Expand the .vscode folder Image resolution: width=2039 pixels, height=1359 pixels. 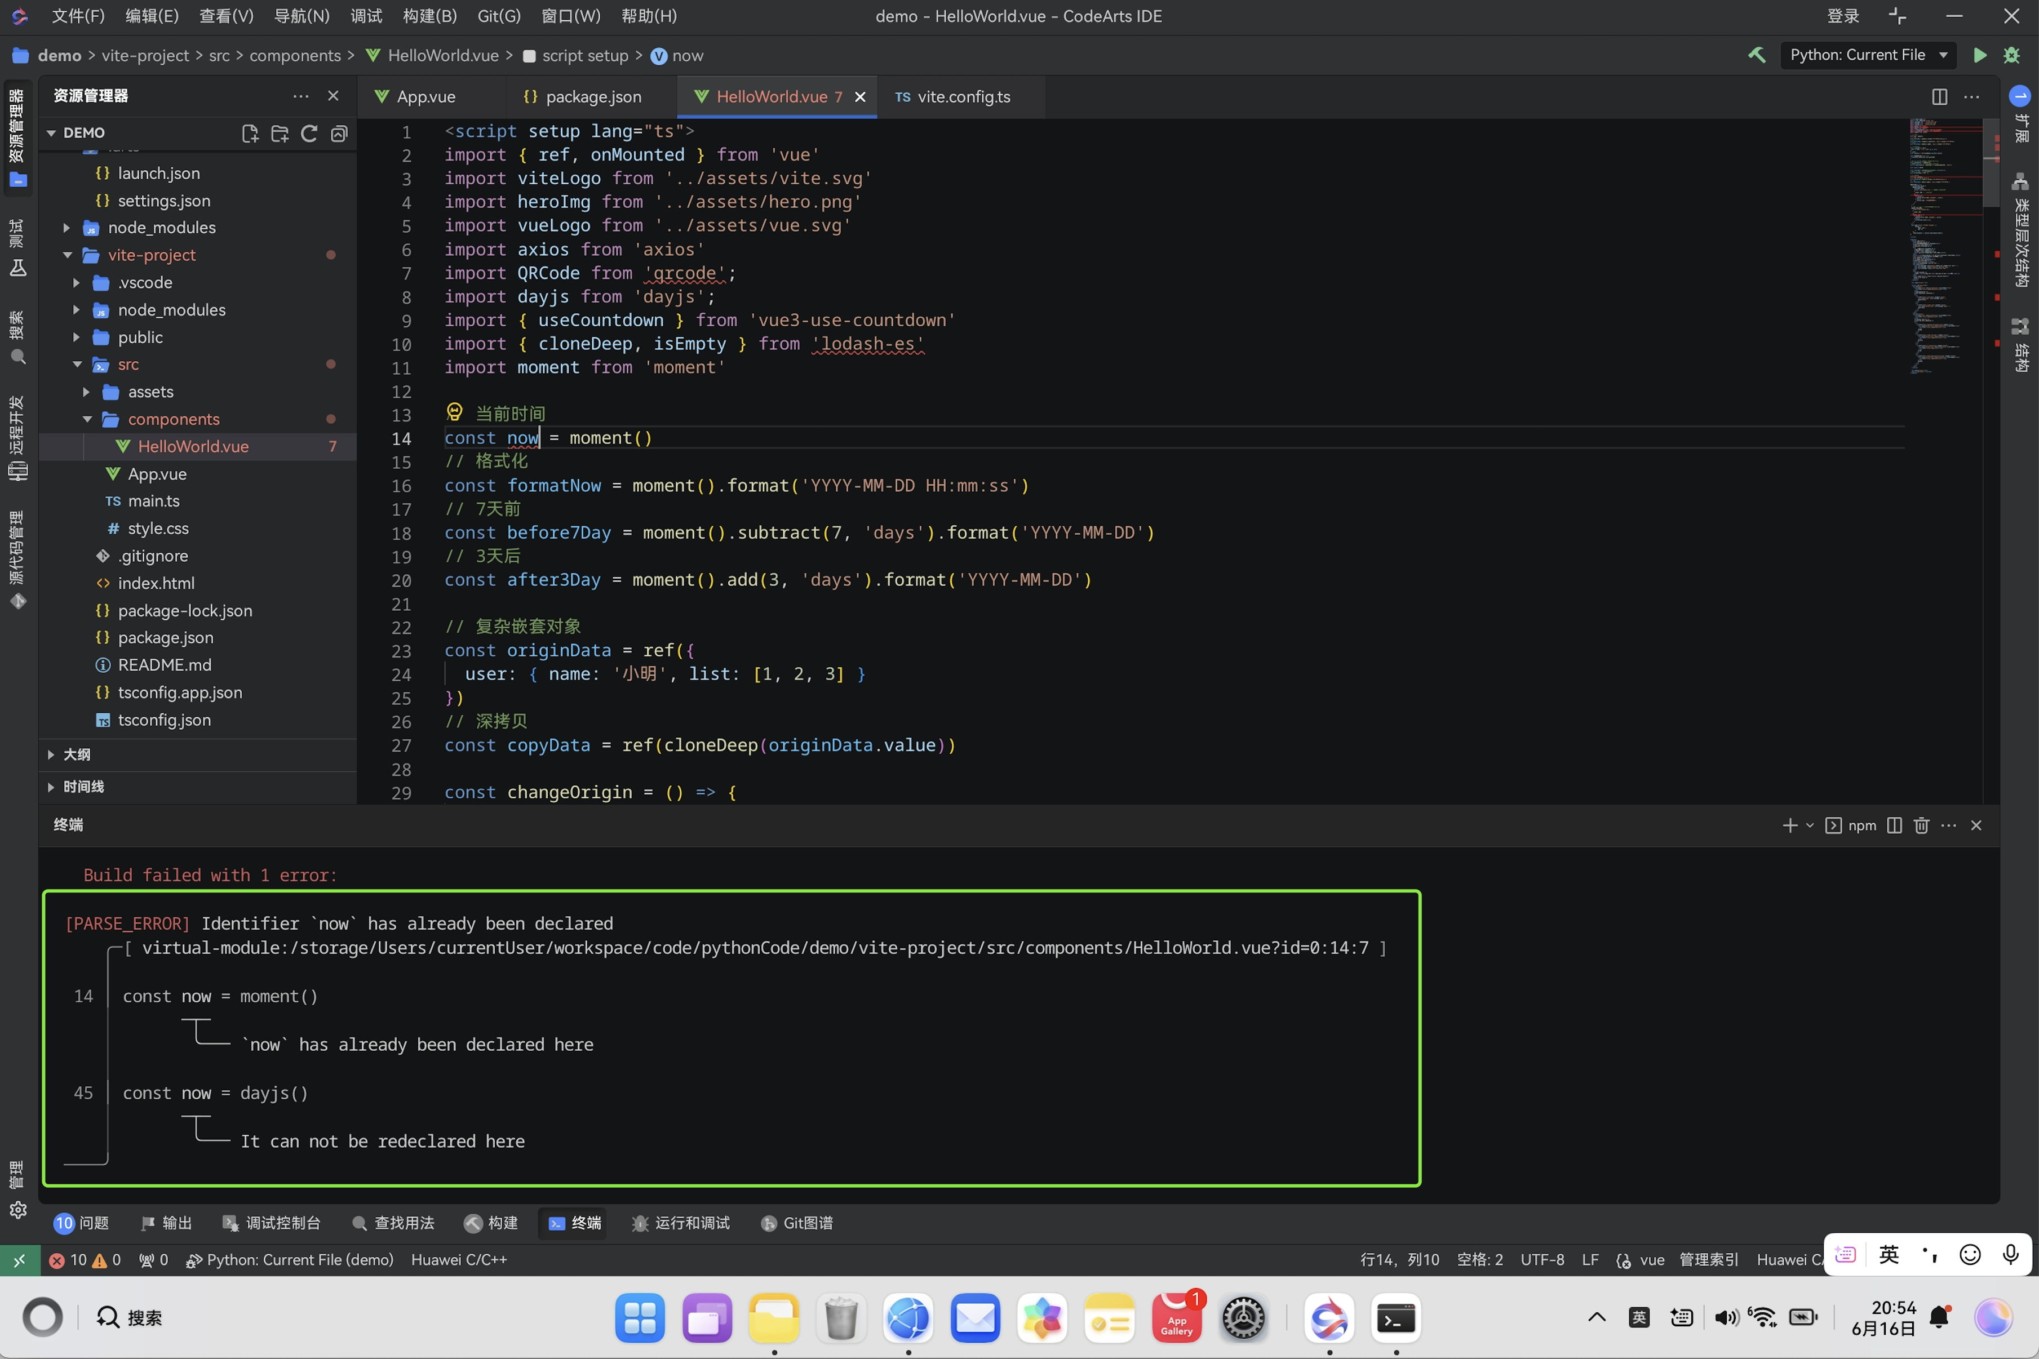point(76,282)
